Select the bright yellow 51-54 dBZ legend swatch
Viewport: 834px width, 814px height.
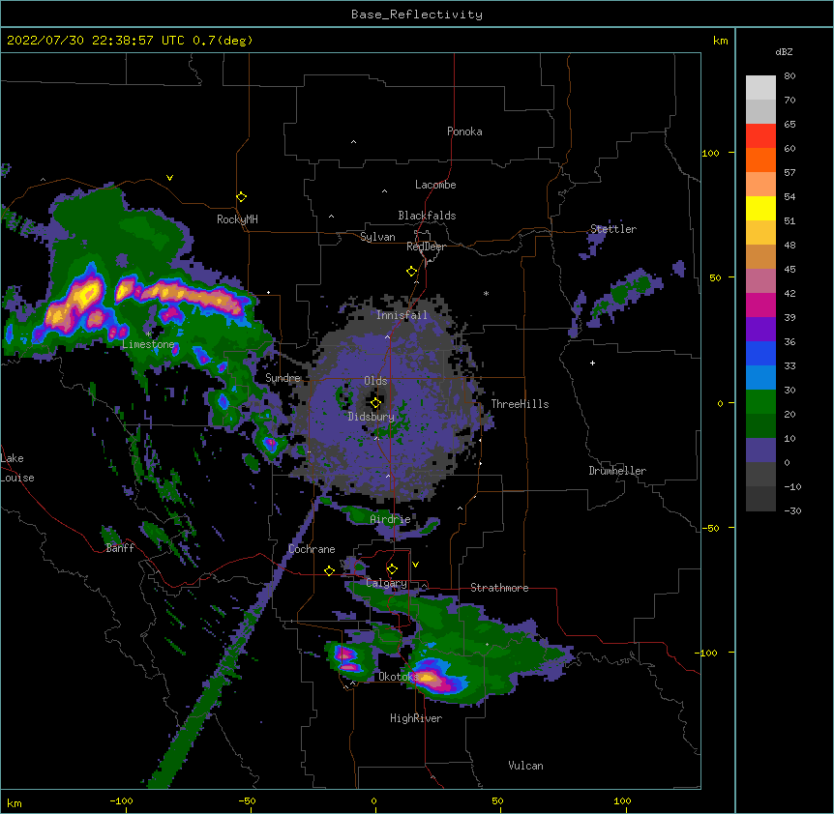point(760,208)
